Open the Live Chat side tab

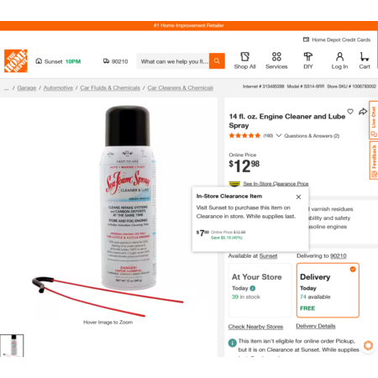point(374,119)
